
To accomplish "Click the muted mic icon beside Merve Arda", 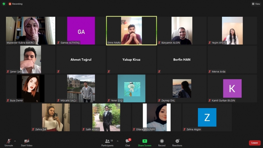I will point(210,72).
